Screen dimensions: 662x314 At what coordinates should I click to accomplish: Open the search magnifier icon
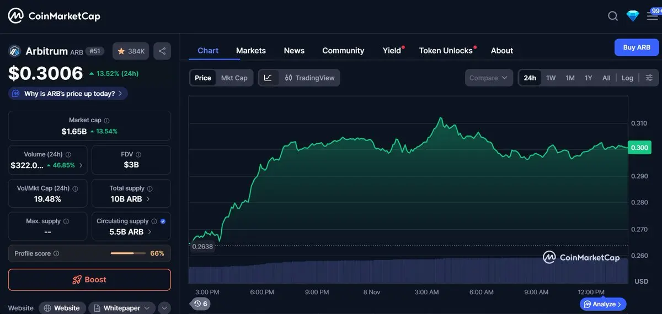[x=613, y=16]
